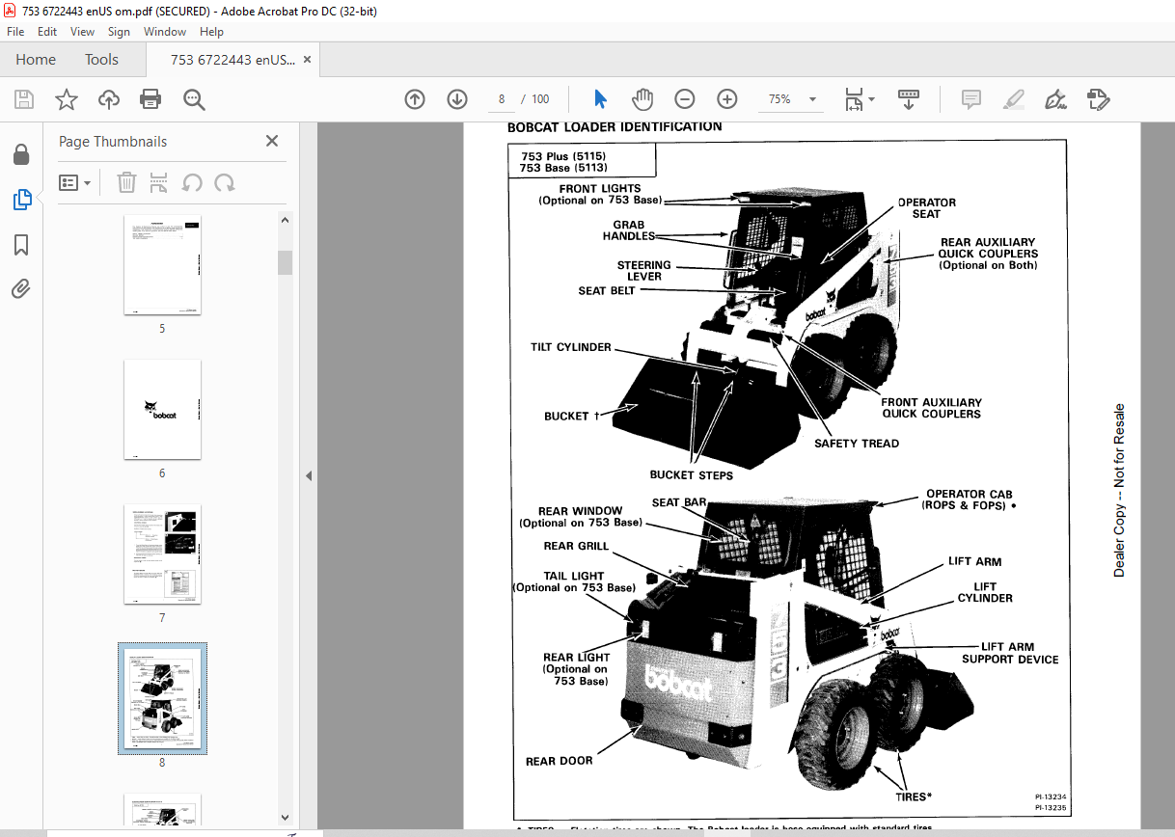Open the Window menu
The image size is (1175, 837).
pos(165,32)
